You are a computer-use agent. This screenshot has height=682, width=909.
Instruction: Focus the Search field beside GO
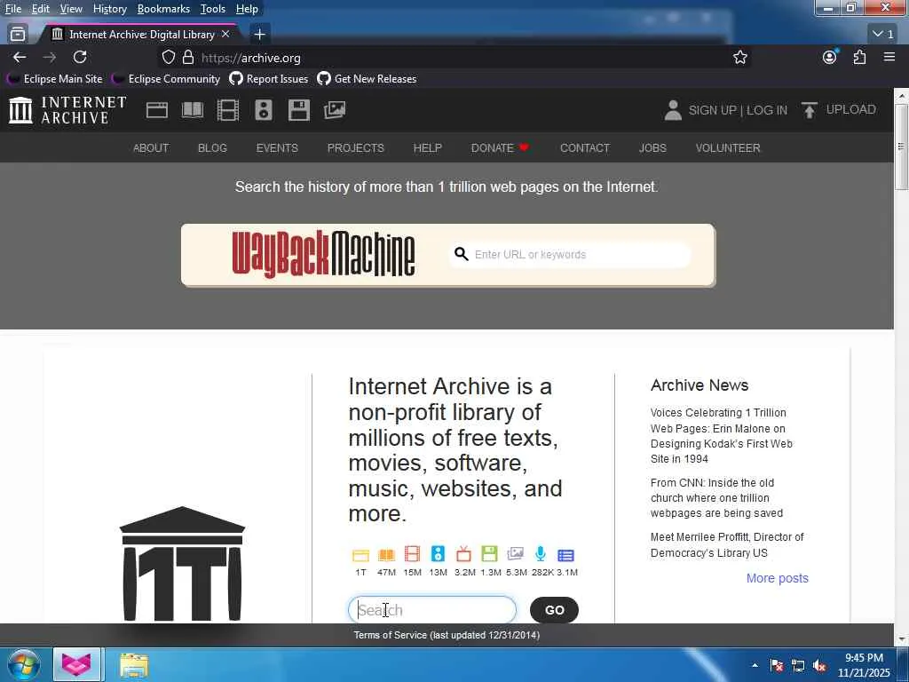(432, 609)
